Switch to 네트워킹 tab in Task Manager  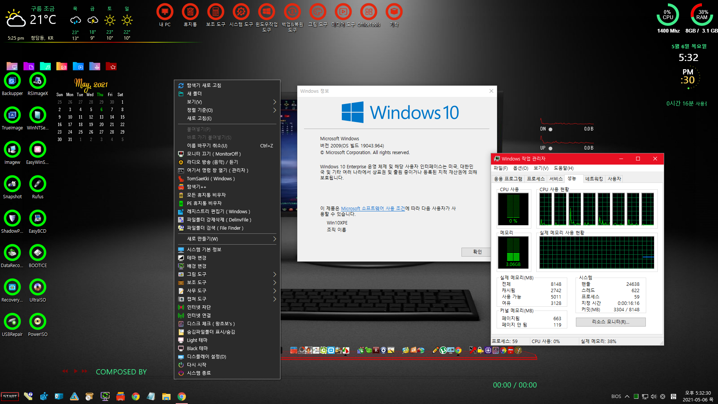click(x=594, y=179)
